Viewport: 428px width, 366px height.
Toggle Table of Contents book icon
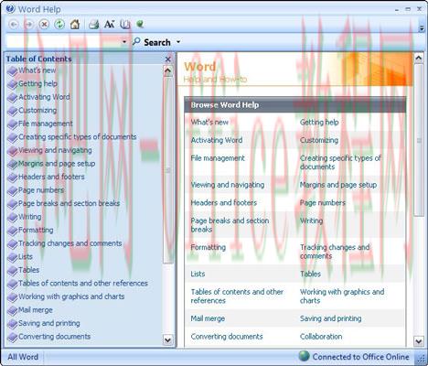click(125, 25)
